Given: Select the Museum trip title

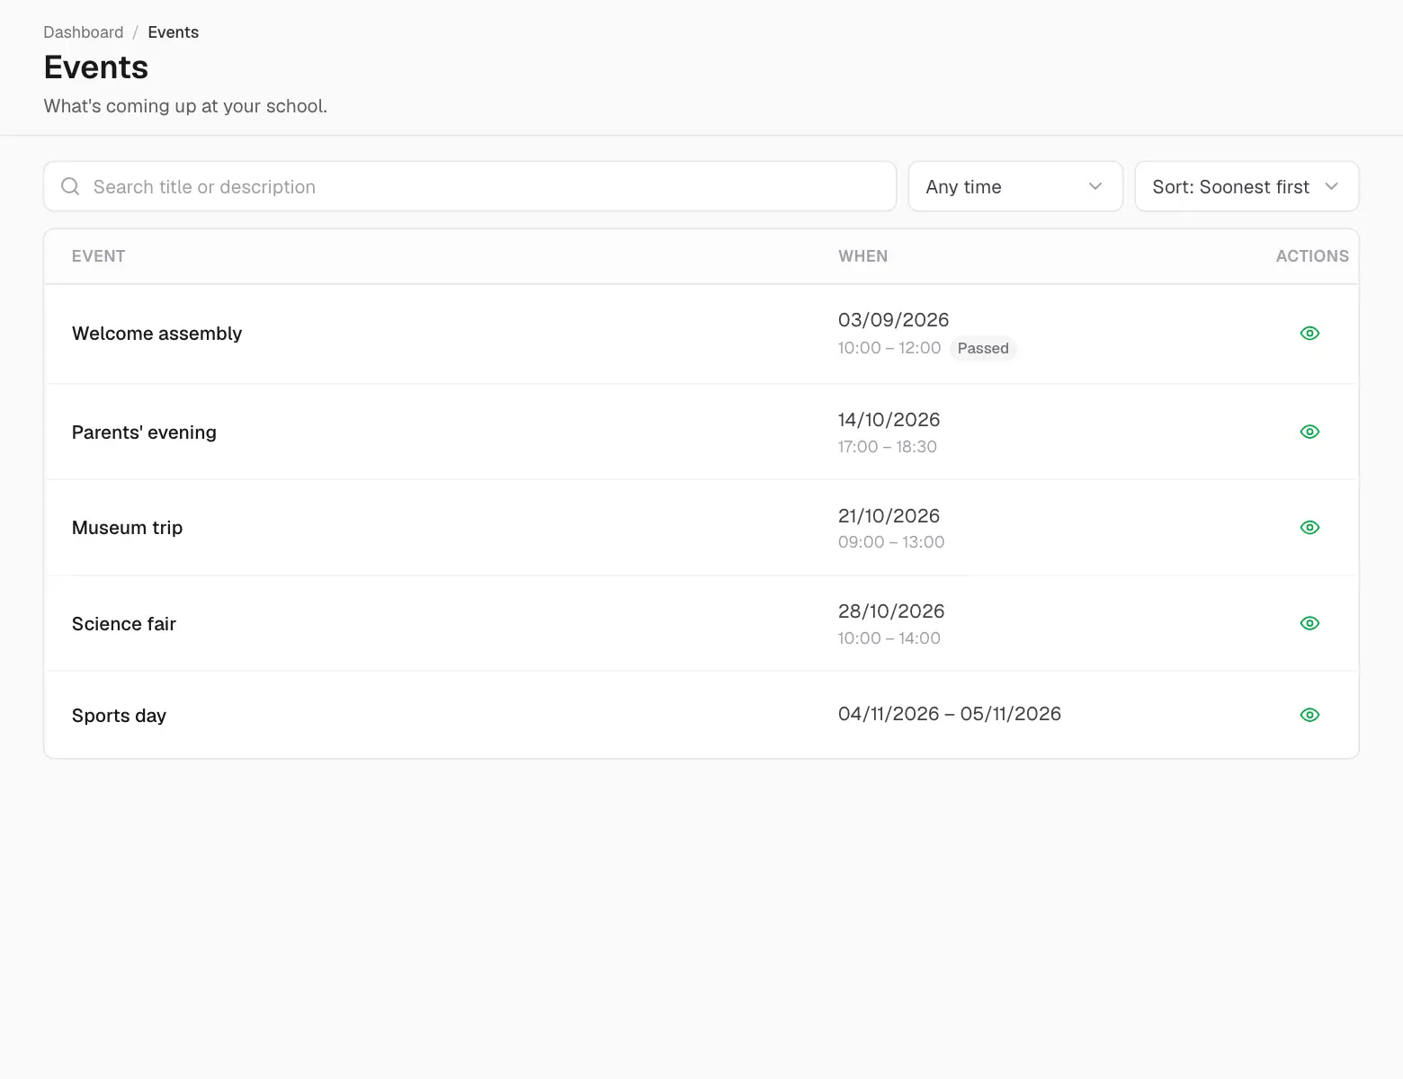Looking at the screenshot, I should [x=127, y=528].
